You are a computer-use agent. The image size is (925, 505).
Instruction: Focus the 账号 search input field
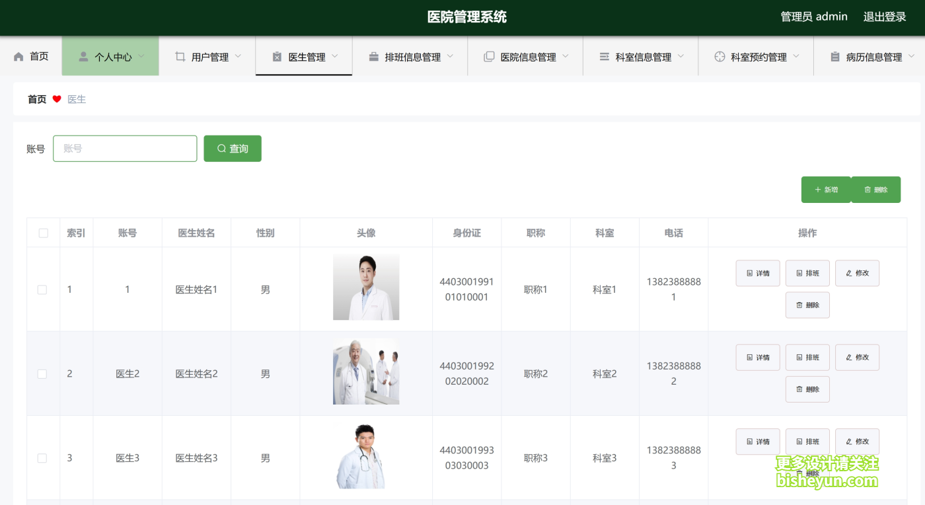point(125,149)
